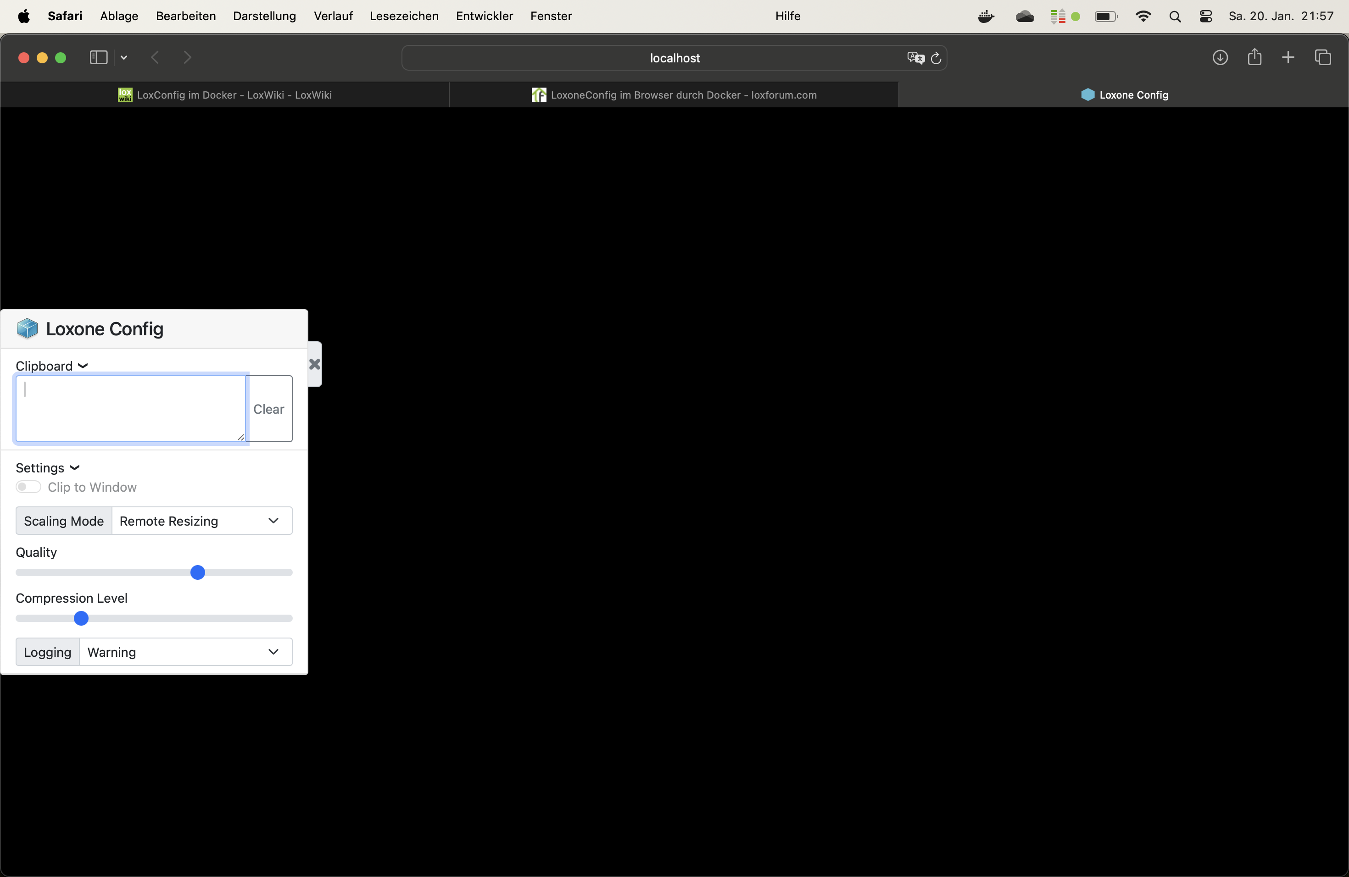
Task: Click the page reload icon
Action: click(x=936, y=58)
